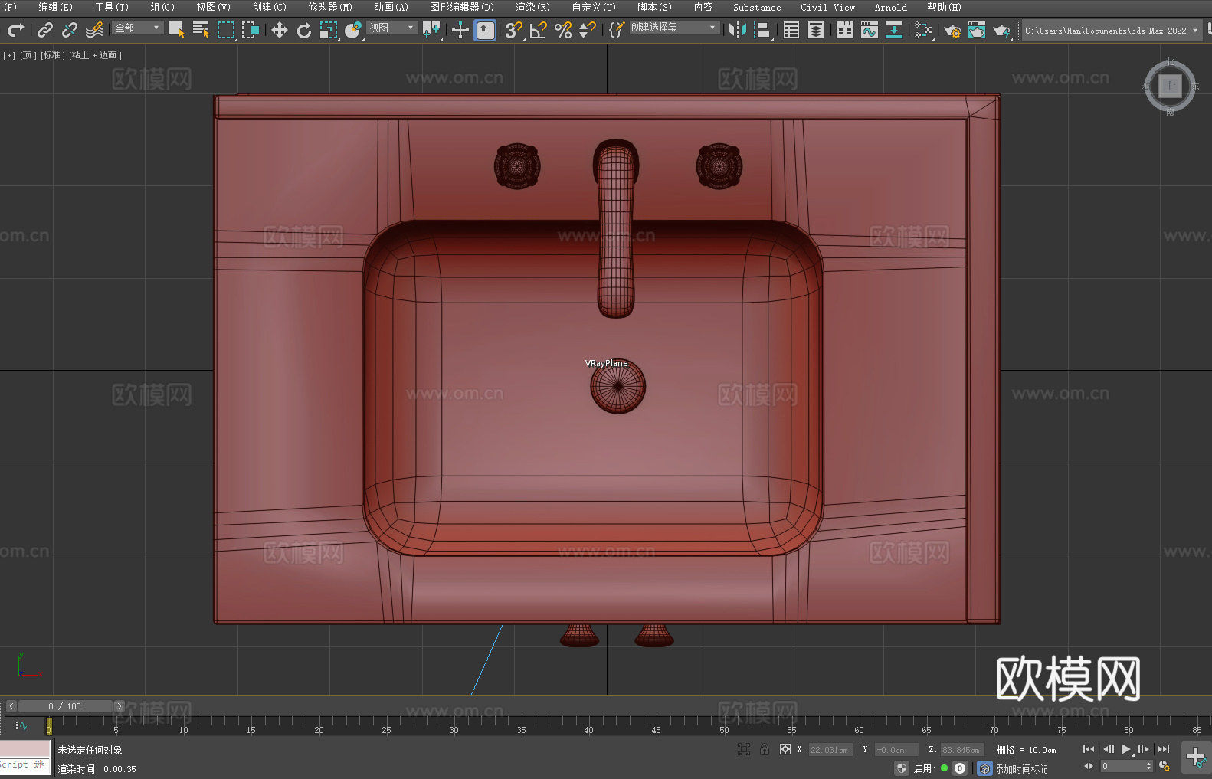Activate the Select Object tool
This screenshot has width=1212, height=779.
(176, 30)
